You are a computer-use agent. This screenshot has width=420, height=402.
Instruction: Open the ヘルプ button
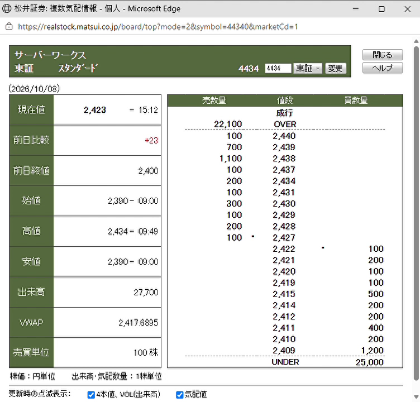pyautogui.click(x=383, y=68)
